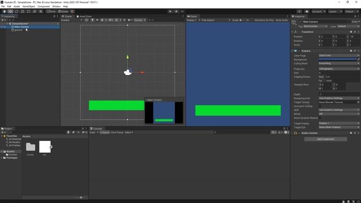Toggle Maximize On Play
This screenshot has height=203, width=361.
tap(264, 20)
